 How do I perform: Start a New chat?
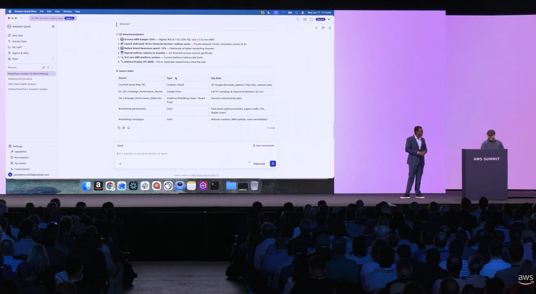tap(16, 36)
